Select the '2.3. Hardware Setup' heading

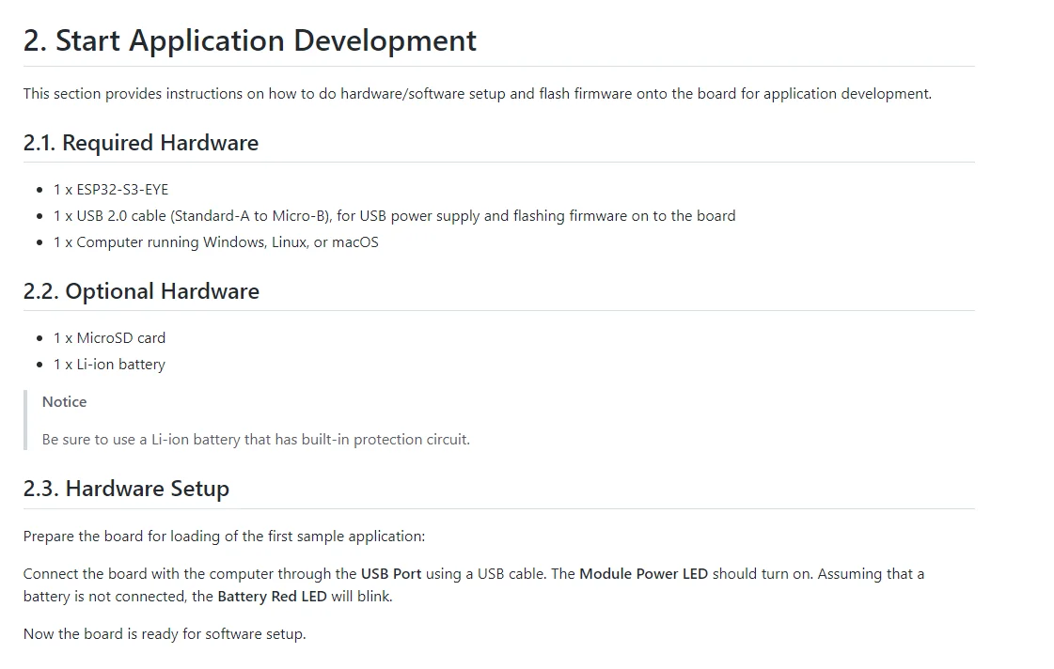tap(126, 489)
